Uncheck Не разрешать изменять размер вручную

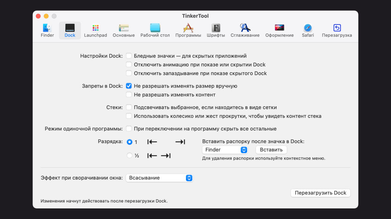(x=129, y=86)
